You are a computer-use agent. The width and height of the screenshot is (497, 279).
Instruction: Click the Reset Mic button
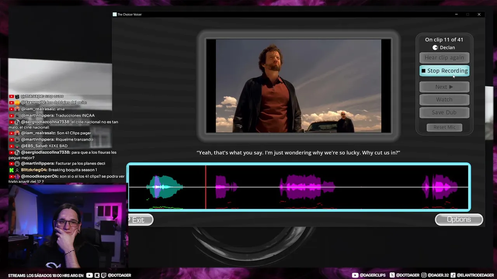click(x=445, y=127)
